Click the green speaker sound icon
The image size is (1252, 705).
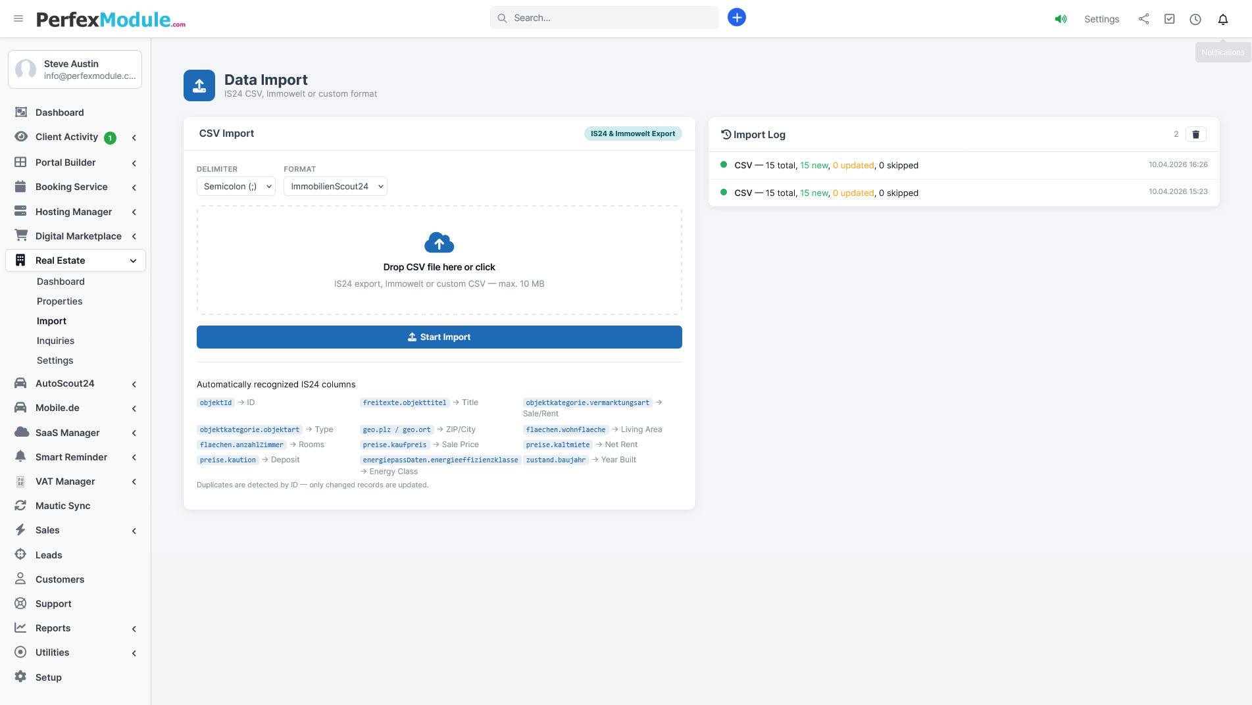click(x=1061, y=19)
